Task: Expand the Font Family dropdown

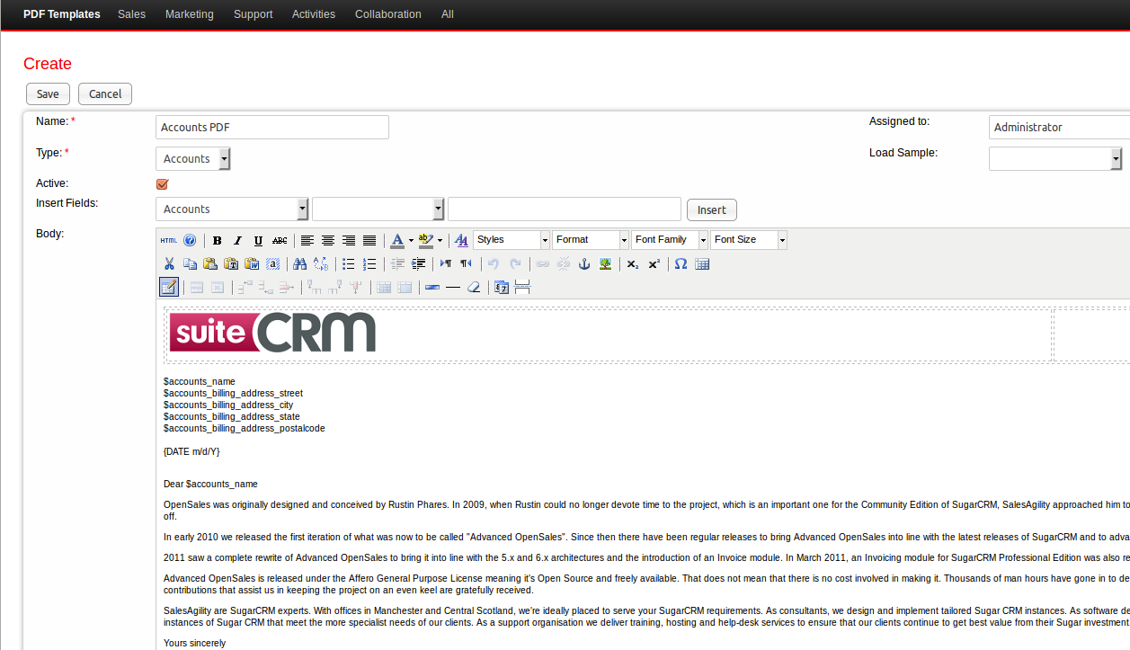Action: point(670,240)
